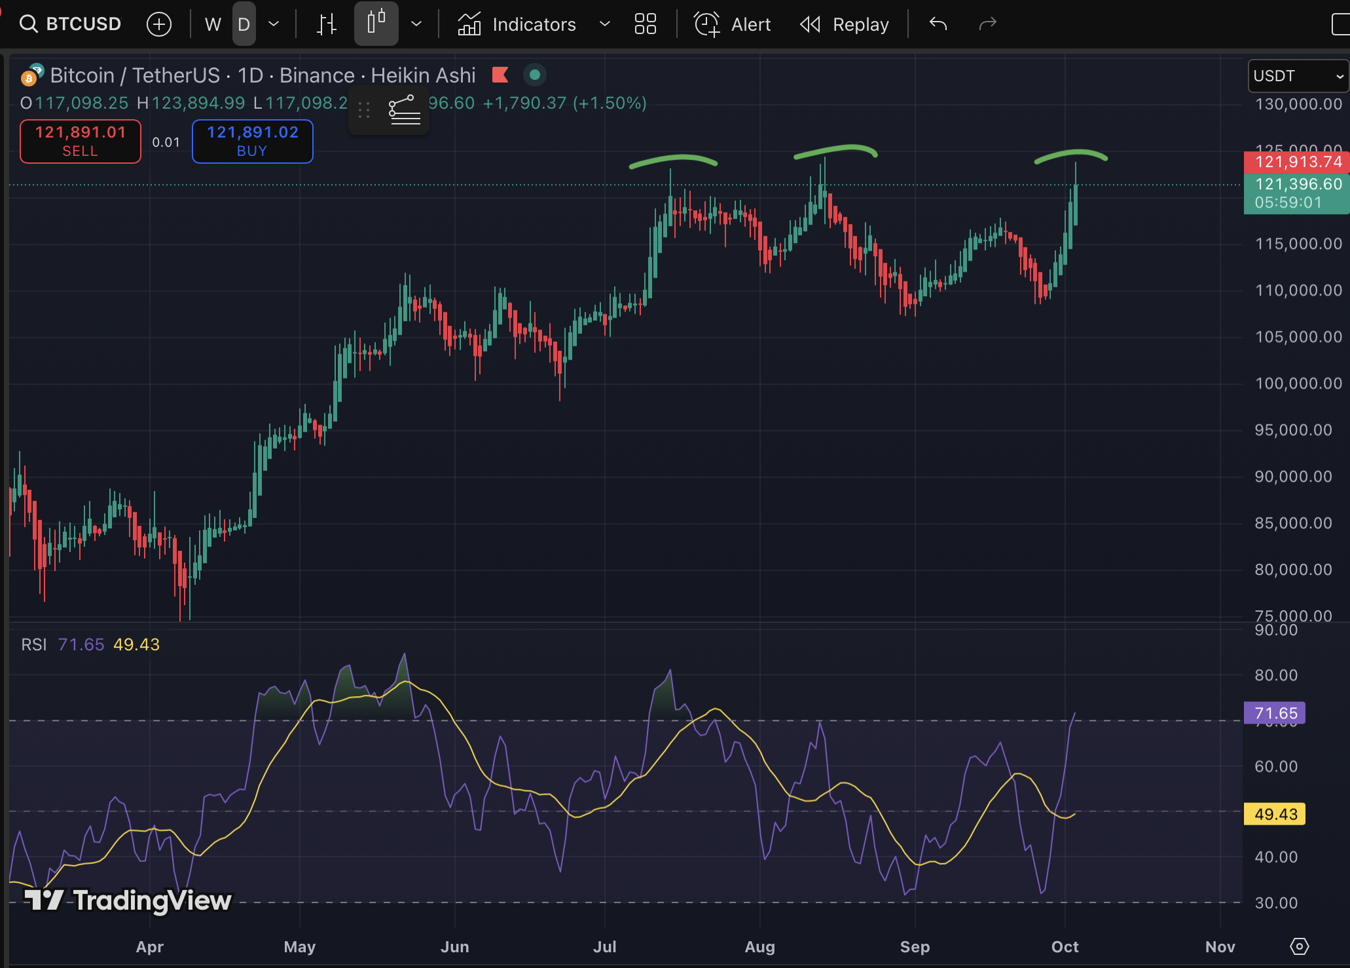The width and height of the screenshot is (1350, 968).
Task: Switch to weekly W timeframe
Action: point(213,24)
